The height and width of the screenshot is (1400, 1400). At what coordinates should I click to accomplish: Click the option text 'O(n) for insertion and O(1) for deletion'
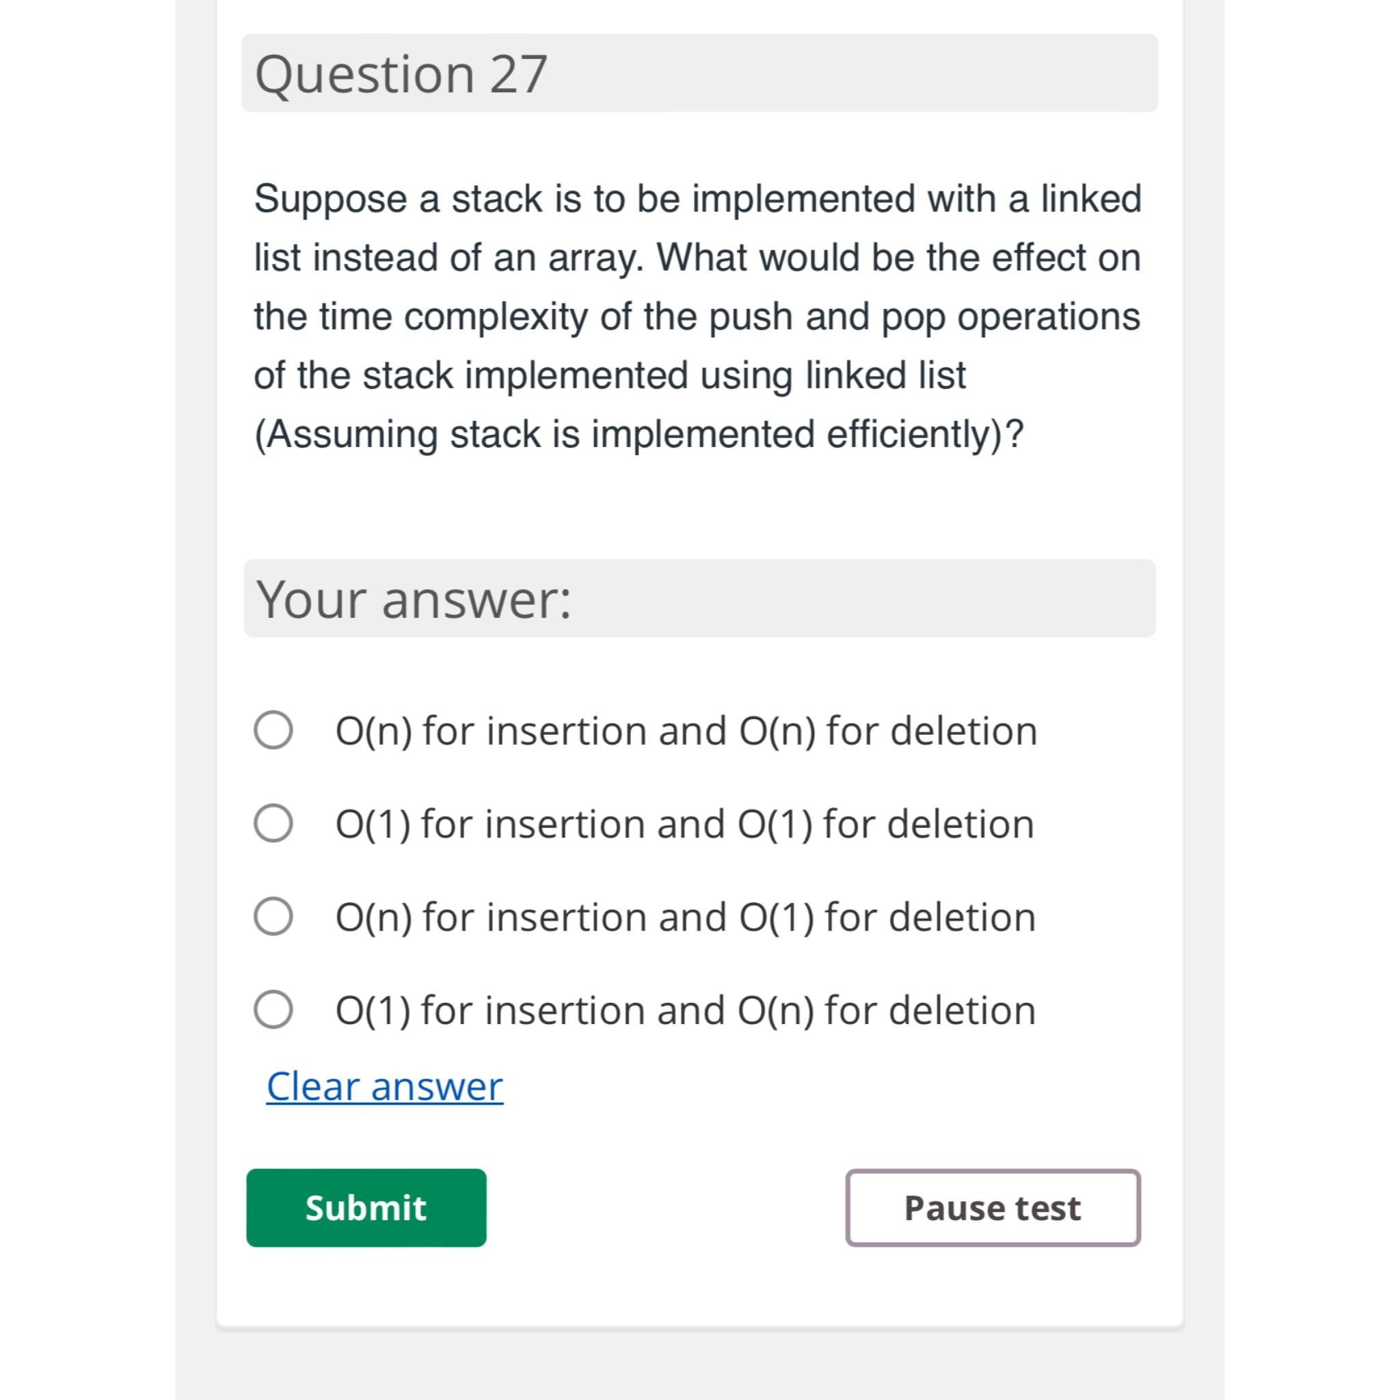(x=686, y=917)
